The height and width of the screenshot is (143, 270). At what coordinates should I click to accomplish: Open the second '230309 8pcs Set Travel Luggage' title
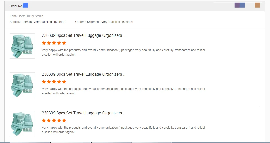[84, 74]
